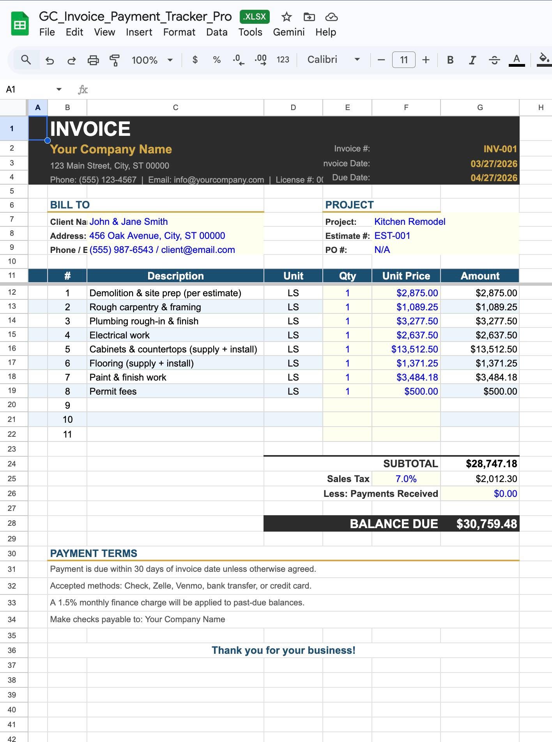
Task: Open the File menu
Action: pyautogui.click(x=47, y=32)
